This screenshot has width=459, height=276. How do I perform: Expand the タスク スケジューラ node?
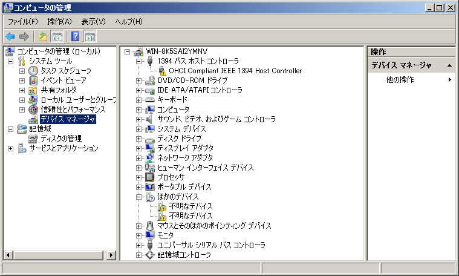[22, 71]
